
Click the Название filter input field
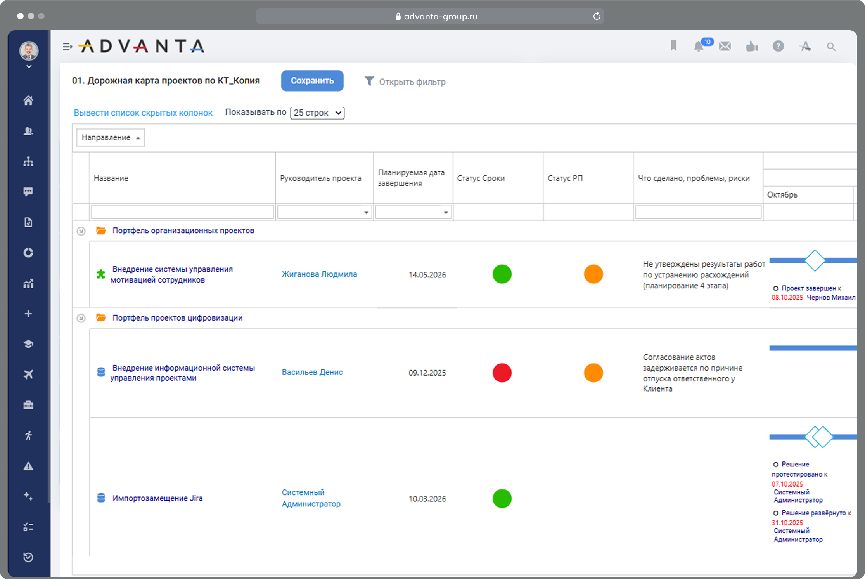(182, 211)
